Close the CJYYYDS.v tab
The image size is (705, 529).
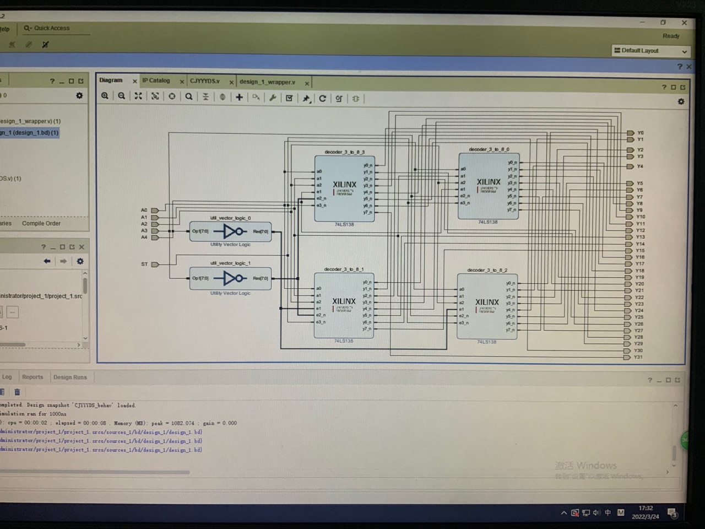(231, 82)
